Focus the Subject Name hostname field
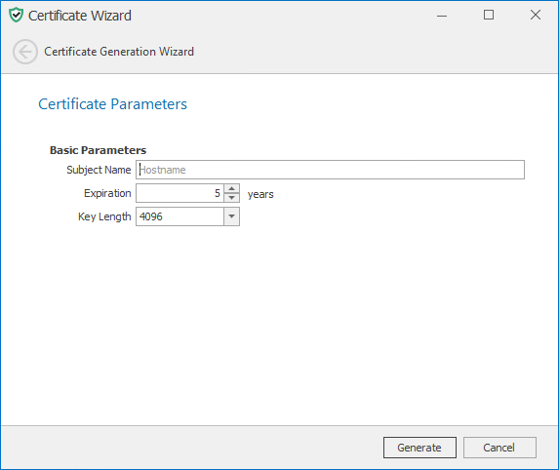The height and width of the screenshot is (470, 559). tap(330, 170)
